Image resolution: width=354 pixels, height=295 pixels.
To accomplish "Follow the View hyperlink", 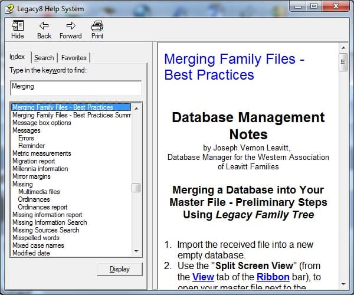I will [203, 277].
